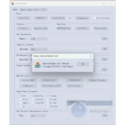Click LOG Save
This screenshot has height=125, width=125.
[82, 28]
